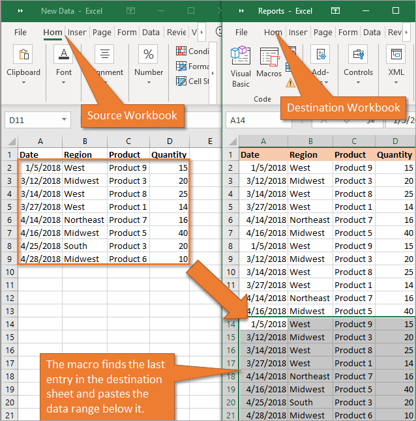Select row 14 header in Reports sheet

(230, 324)
